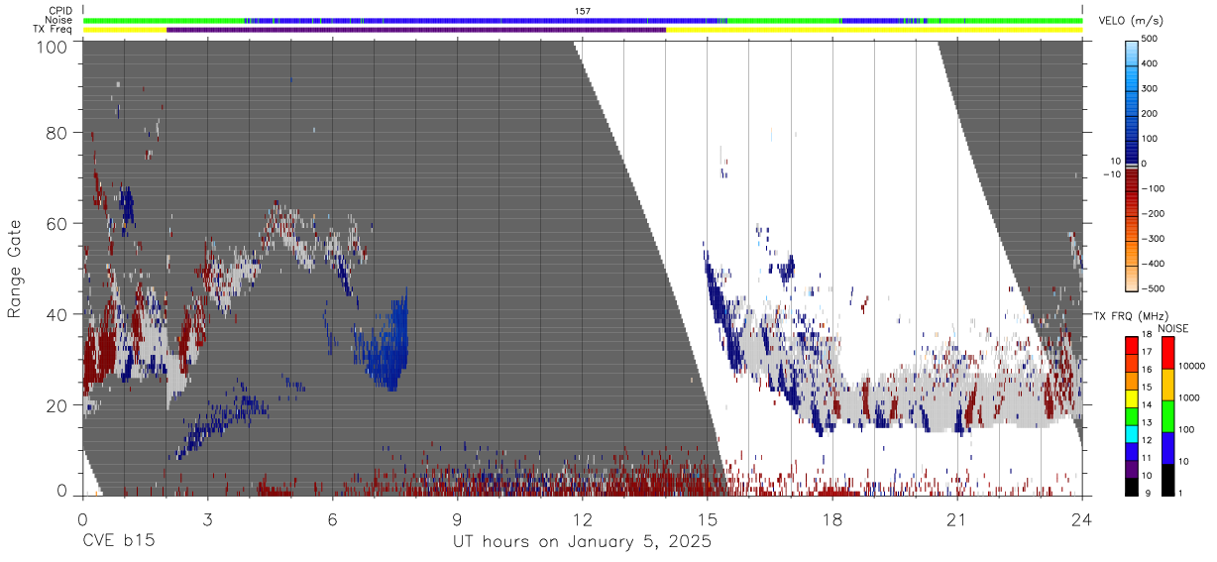Pick the green swatch in the NOISE legend

coord(1168,416)
